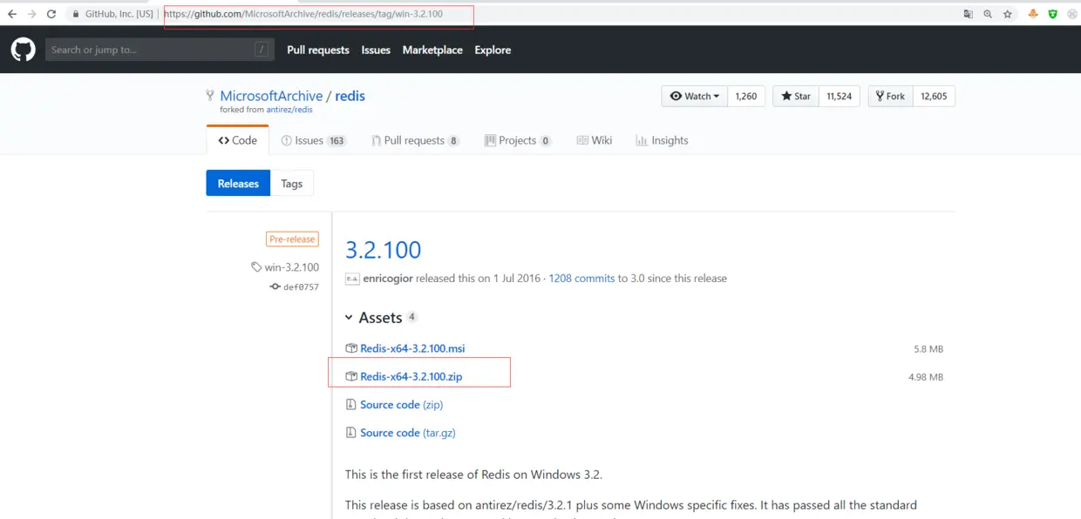Image resolution: width=1081 pixels, height=519 pixels.
Task: Open the translate page icon in address bar
Action: [968, 14]
